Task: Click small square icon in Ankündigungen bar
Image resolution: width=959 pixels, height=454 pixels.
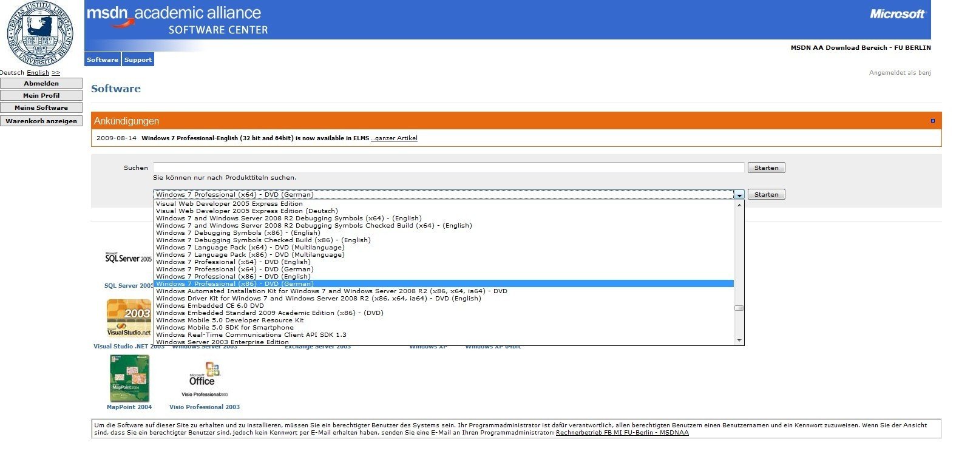Action: pos(933,121)
